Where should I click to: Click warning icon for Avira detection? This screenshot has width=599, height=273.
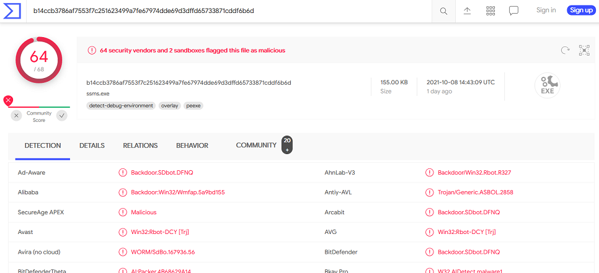pyautogui.click(x=123, y=252)
